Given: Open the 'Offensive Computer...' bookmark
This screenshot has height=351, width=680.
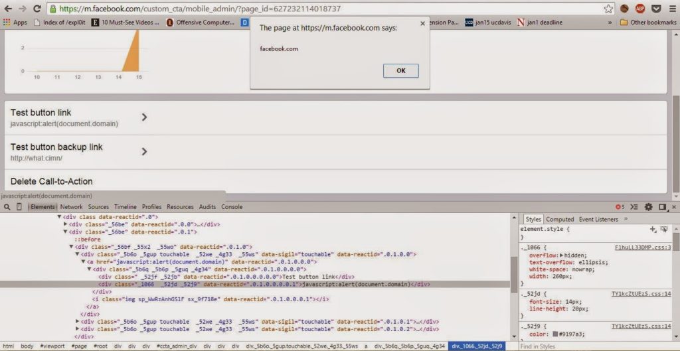Looking at the screenshot, I should coord(201,23).
